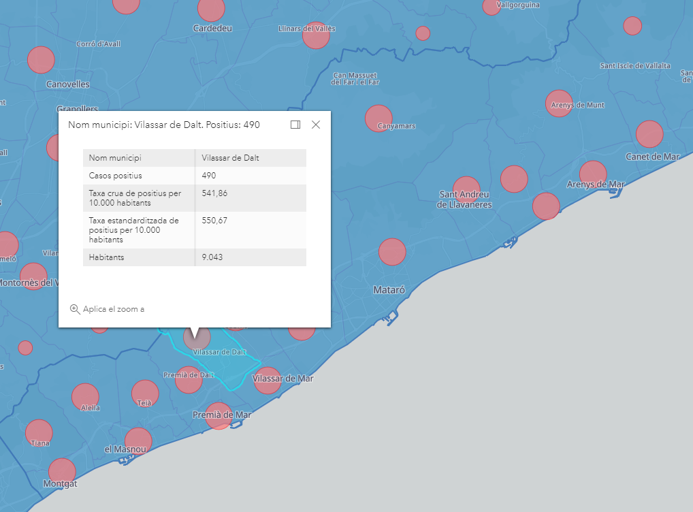This screenshot has height=512, width=693.
Task: Select the inhabitants value 9.043
Action: pos(212,257)
